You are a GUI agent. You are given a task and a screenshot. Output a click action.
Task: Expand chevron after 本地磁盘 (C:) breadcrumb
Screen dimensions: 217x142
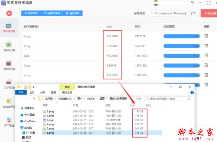(75, 99)
